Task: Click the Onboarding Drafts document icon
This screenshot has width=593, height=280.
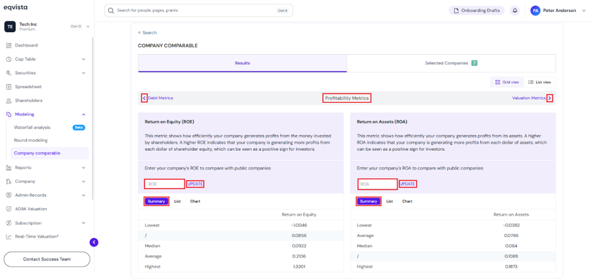Action: (456, 11)
